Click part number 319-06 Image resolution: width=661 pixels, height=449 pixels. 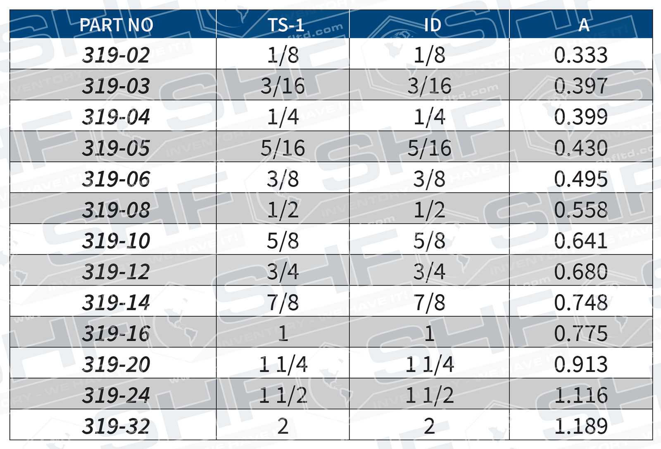[x=116, y=179]
